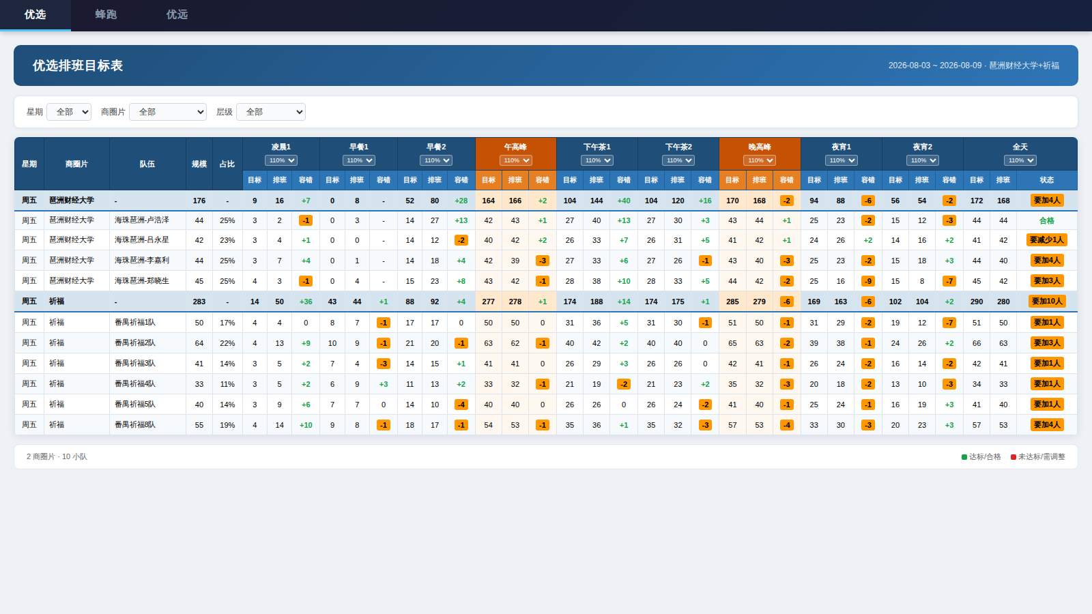Open the 110% dropdown under 早餐1
Screen dimensions: 1092x614
pyautogui.click(x=359, y=160)
